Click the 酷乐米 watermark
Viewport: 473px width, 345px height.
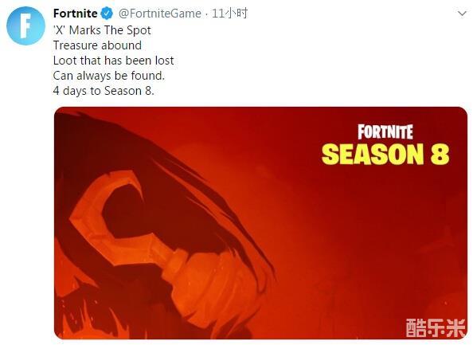pos(436,327)
